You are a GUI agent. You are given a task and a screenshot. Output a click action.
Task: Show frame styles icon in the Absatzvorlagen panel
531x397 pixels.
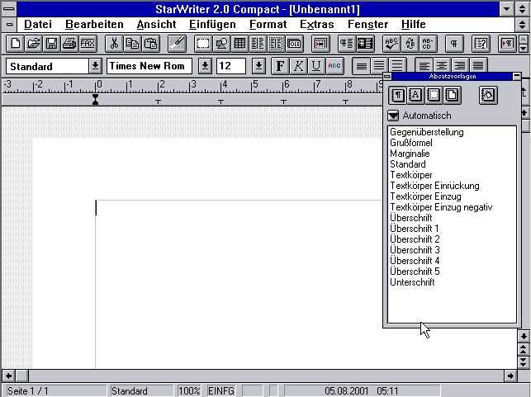coord(434,95)
